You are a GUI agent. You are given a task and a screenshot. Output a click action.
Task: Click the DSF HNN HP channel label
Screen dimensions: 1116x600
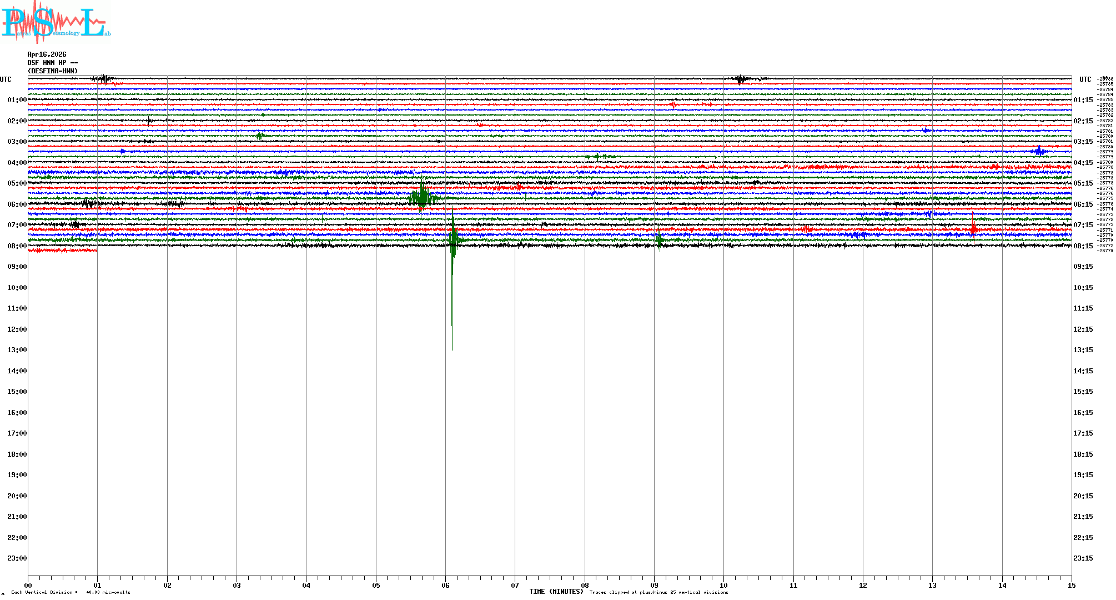tap(52, 63)
